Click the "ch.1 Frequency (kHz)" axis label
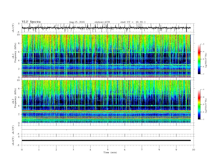This screenshot has width=218, height=168. [14, 53]
